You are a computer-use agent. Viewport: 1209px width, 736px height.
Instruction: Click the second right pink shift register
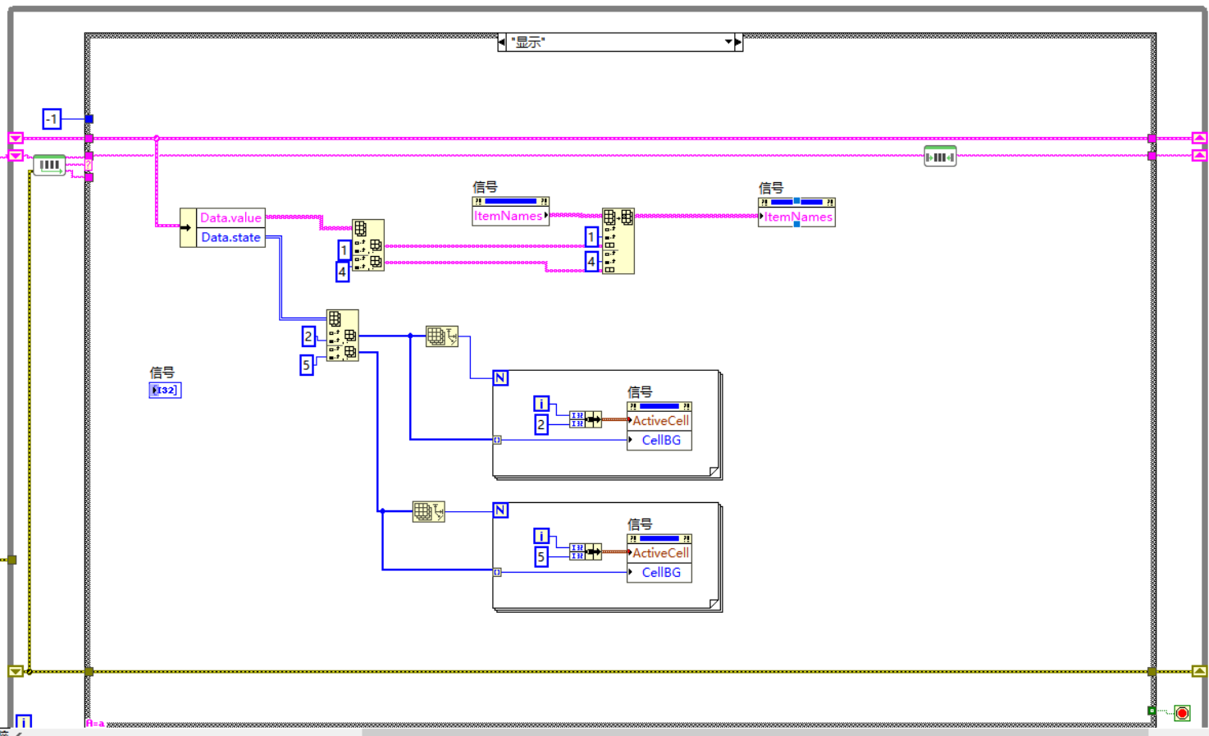click(x=1199, y=155)
